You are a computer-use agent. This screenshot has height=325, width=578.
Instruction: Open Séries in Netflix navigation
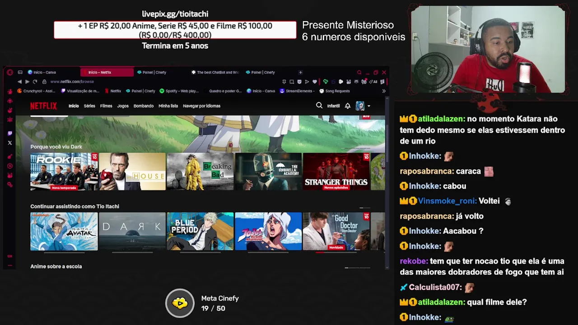(x=89, y=106)
